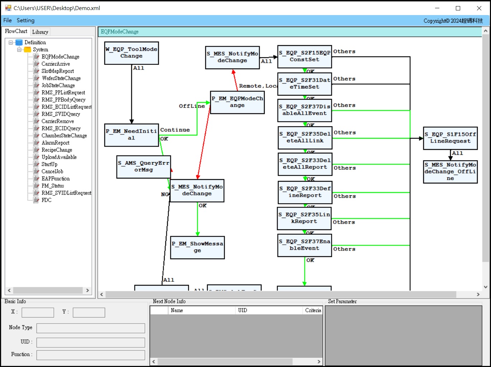Select the W_EQP_ToolModeChange node
Viewport: 491px width, 367px height.
(131, 53)
